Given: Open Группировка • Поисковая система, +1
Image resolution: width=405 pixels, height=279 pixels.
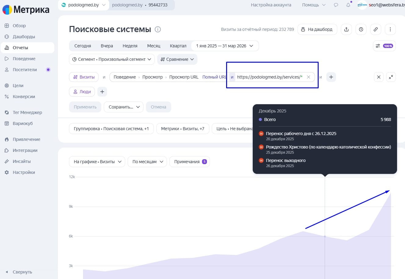Looking at the screenshot, I should tap(111, 129).
